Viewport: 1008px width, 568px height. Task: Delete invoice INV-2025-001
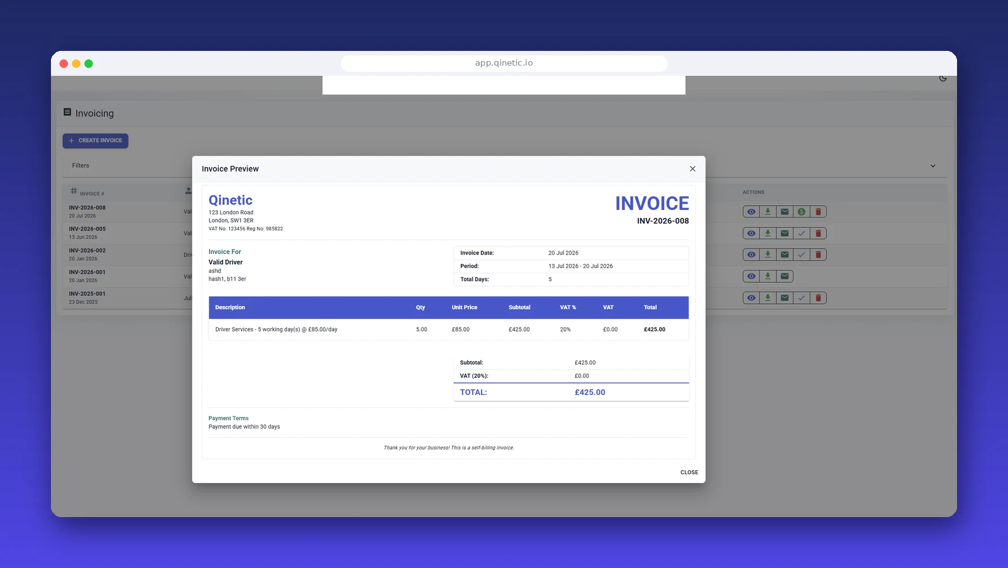click(818, 298)
